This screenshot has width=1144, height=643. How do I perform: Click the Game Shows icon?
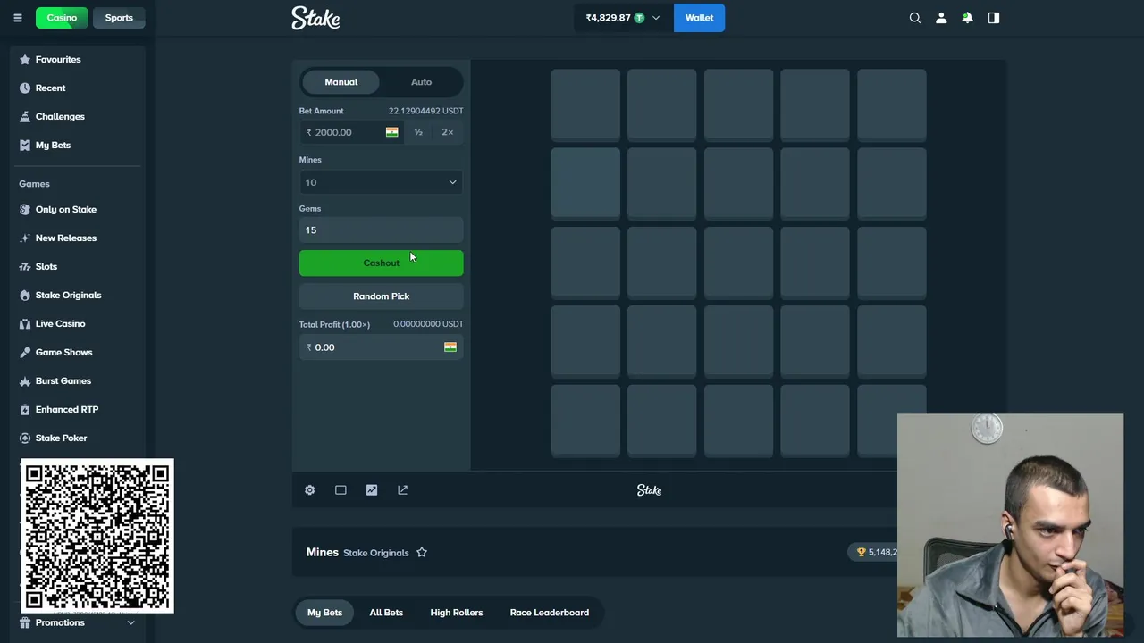point(25,352)
